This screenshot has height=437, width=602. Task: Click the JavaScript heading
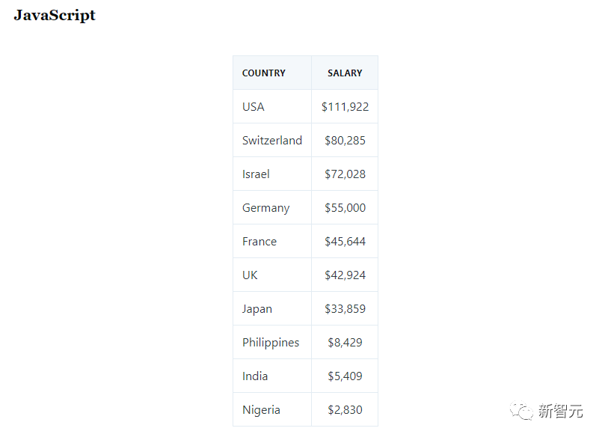pos(55,16)
